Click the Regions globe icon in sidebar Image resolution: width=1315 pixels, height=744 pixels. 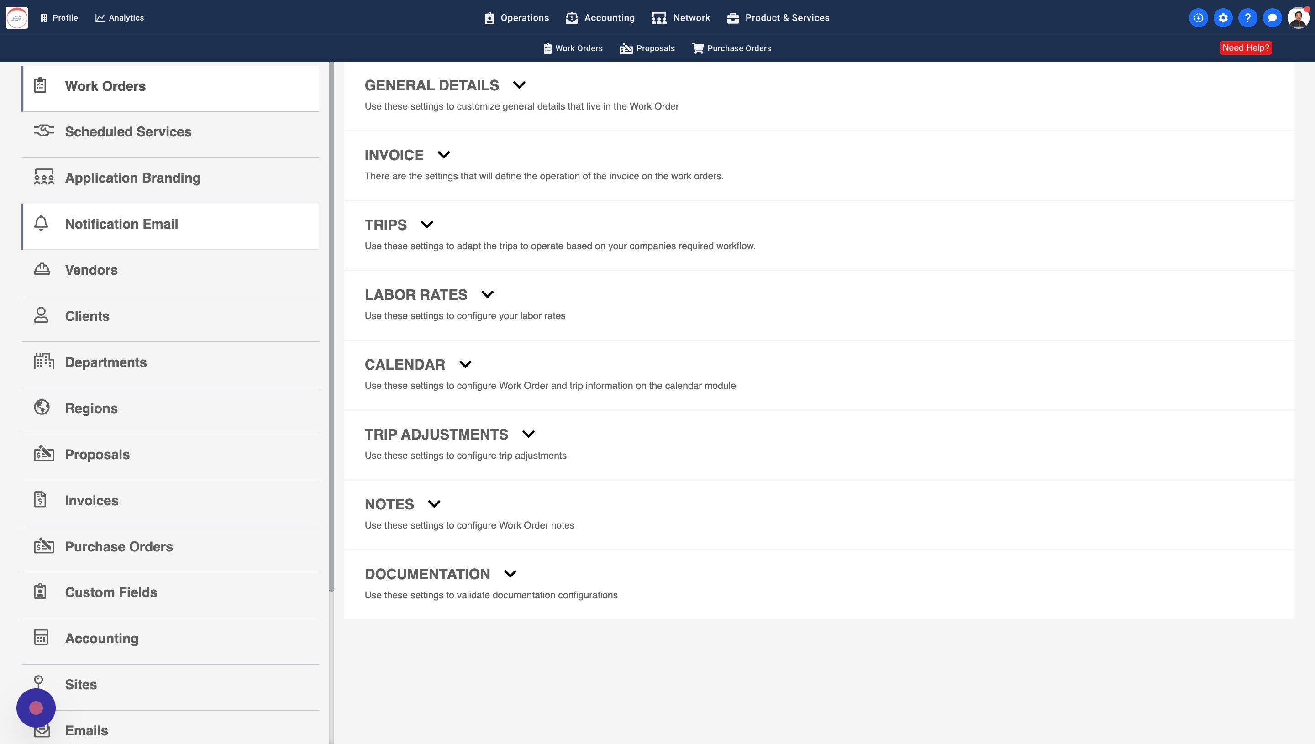coord(42,407)
